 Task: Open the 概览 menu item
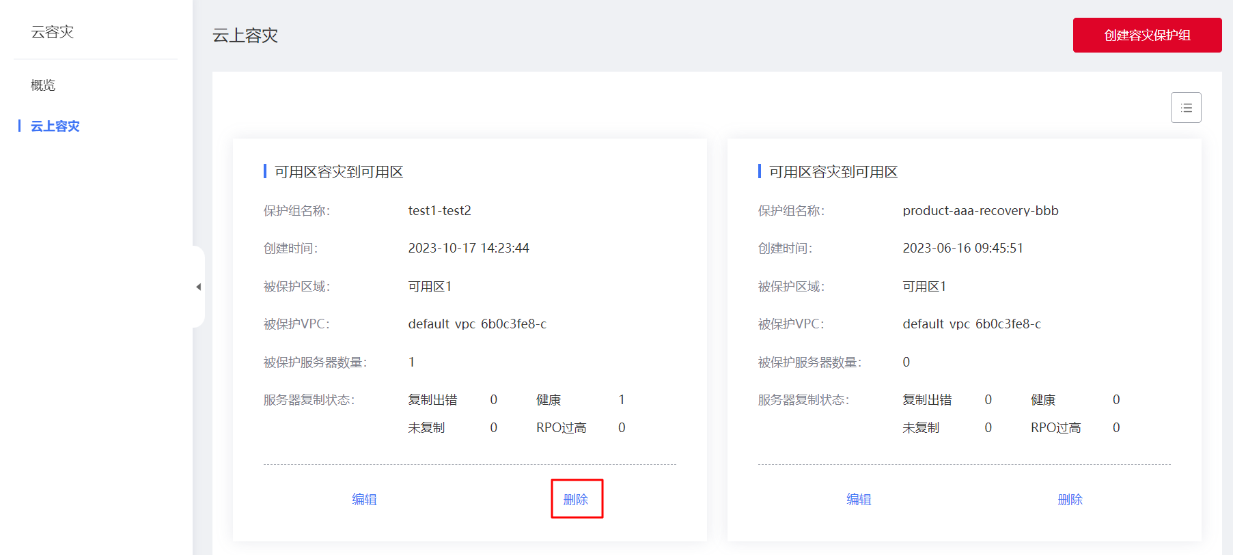pyautogui.click(x=43, y=85)
